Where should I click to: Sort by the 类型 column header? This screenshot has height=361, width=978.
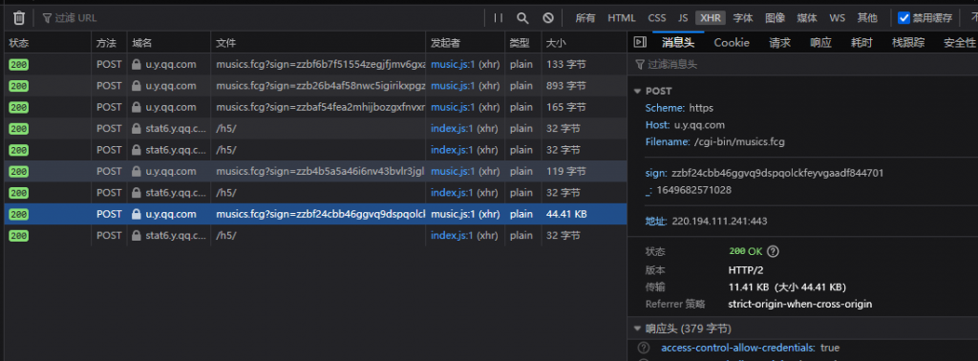click(x=523, y=43)
